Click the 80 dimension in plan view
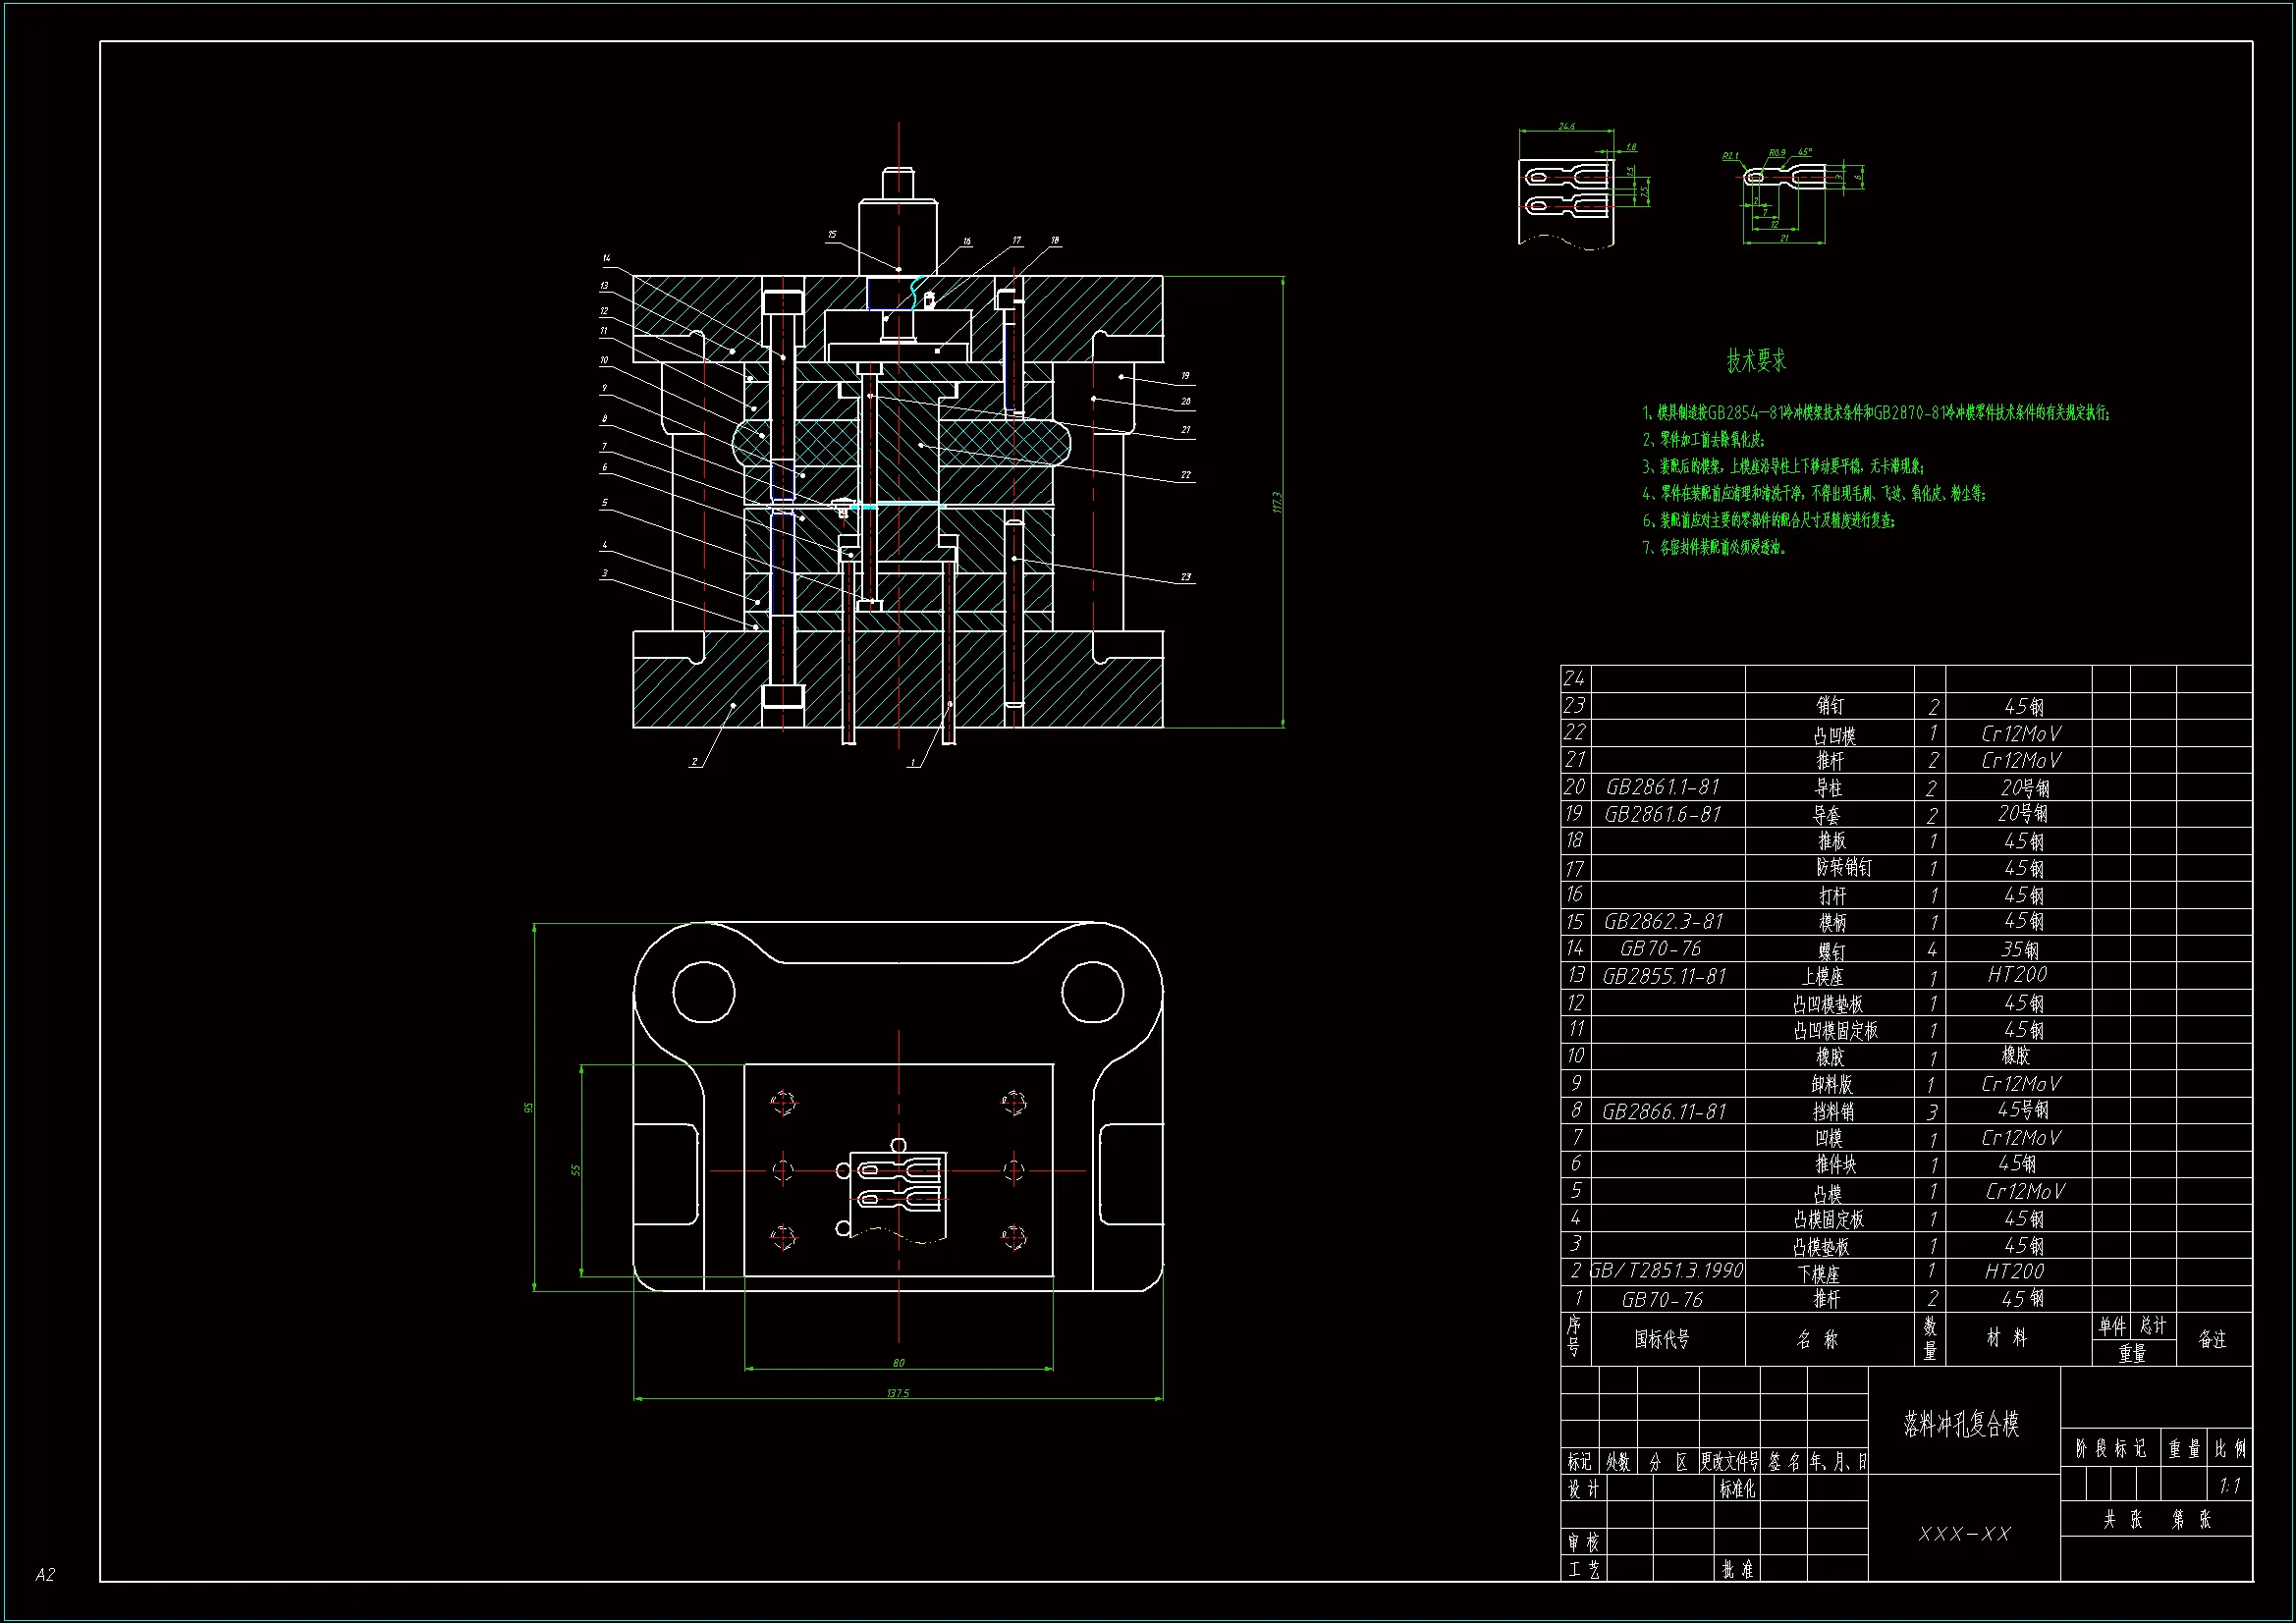 [898, 1363]
